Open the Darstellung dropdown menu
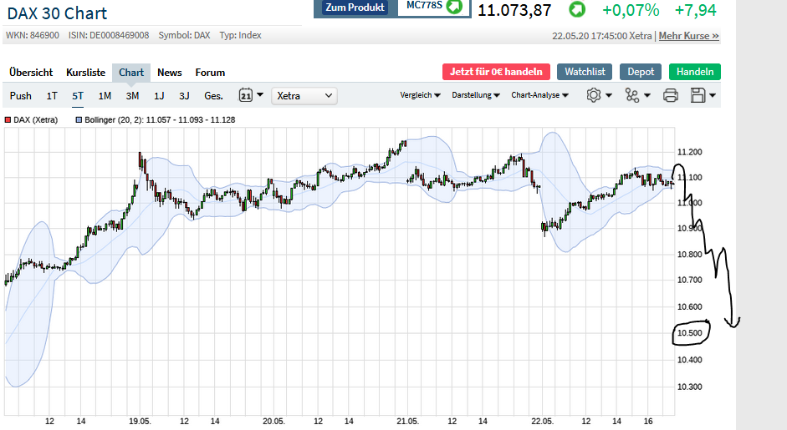787x430 pixels. click(x=476, y=95)
